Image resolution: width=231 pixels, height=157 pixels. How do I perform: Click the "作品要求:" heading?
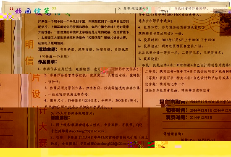tap(47, 62)
